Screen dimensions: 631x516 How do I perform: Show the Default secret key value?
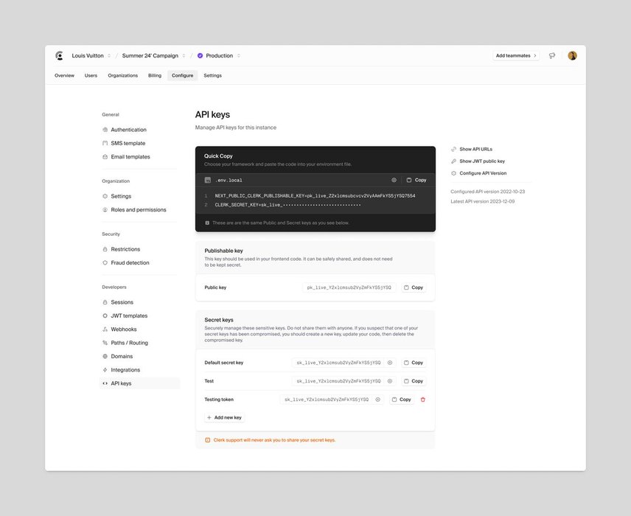tap(390, 363)
